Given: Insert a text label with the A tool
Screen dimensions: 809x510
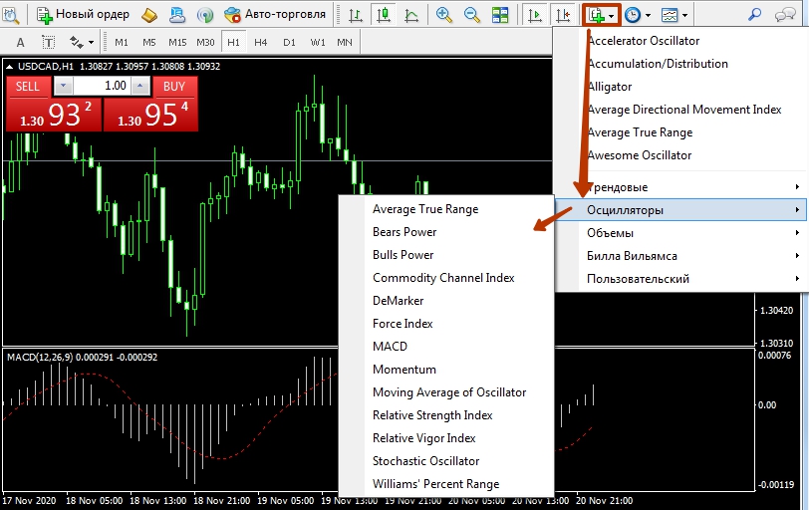Looking at the screenshot, I should click(x=22, y=43).
